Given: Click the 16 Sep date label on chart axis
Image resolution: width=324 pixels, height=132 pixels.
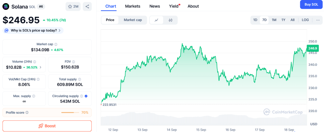Looking at the screenshot, I should (230, 130).
